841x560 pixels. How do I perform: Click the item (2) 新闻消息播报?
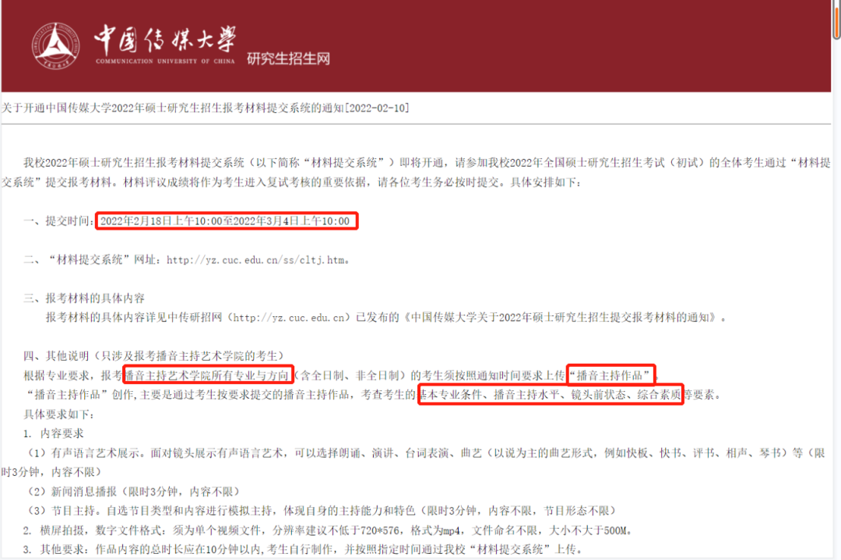tap(72, 491)
